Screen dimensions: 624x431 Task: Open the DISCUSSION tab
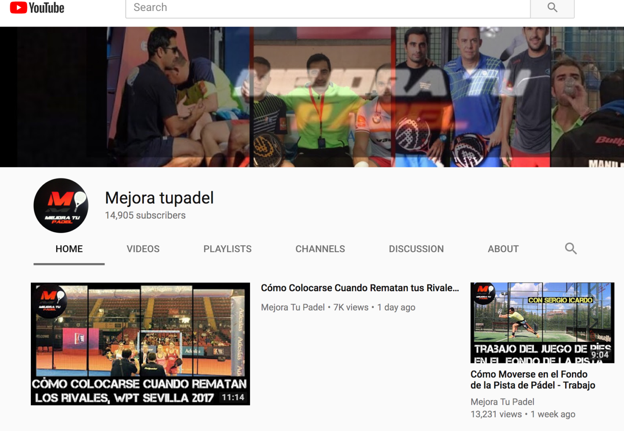(416, 249)
